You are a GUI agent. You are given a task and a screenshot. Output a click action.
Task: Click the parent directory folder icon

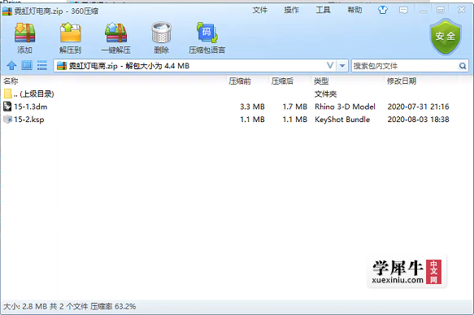point(8,94)
